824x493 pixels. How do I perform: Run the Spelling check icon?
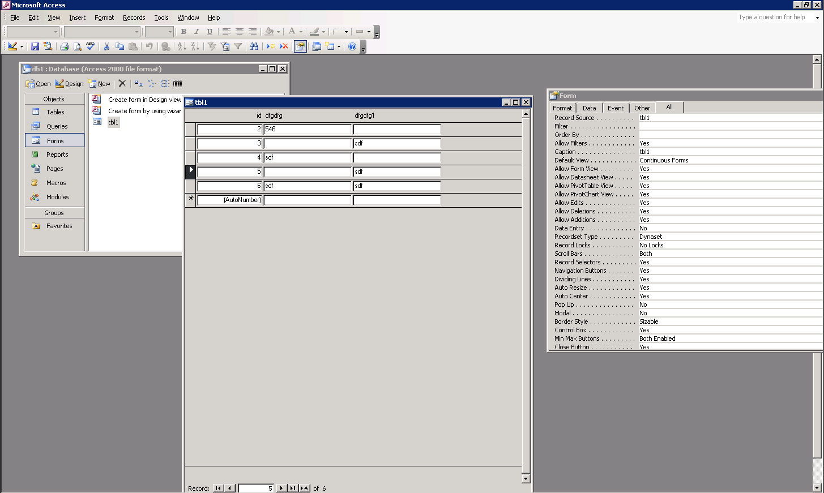click(90, 46)
